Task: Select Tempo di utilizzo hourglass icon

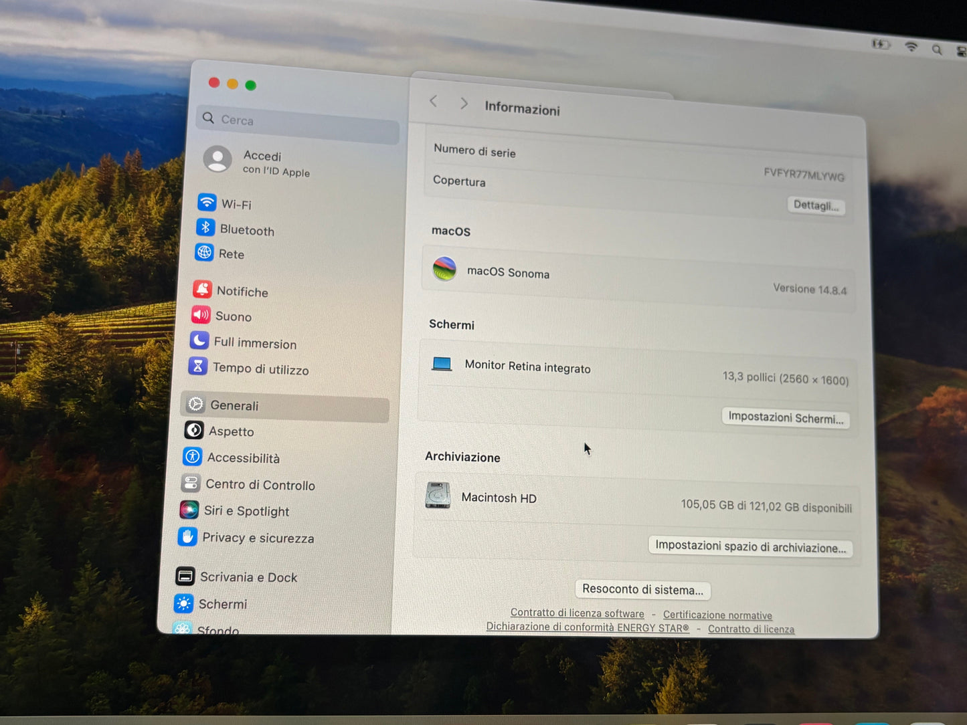Action: coord(197,366)
